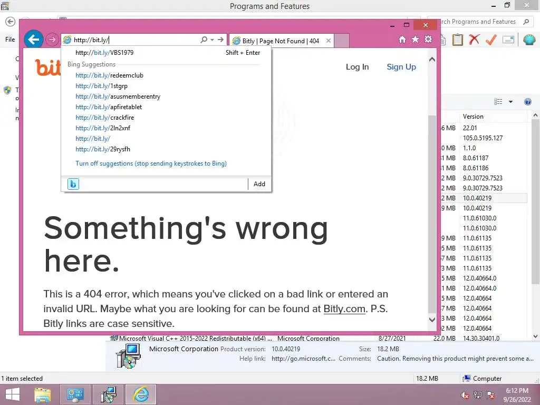Switch to Internet Explorer taskbar icon
The image size is (540, 405).
click(x=141, y=394)
